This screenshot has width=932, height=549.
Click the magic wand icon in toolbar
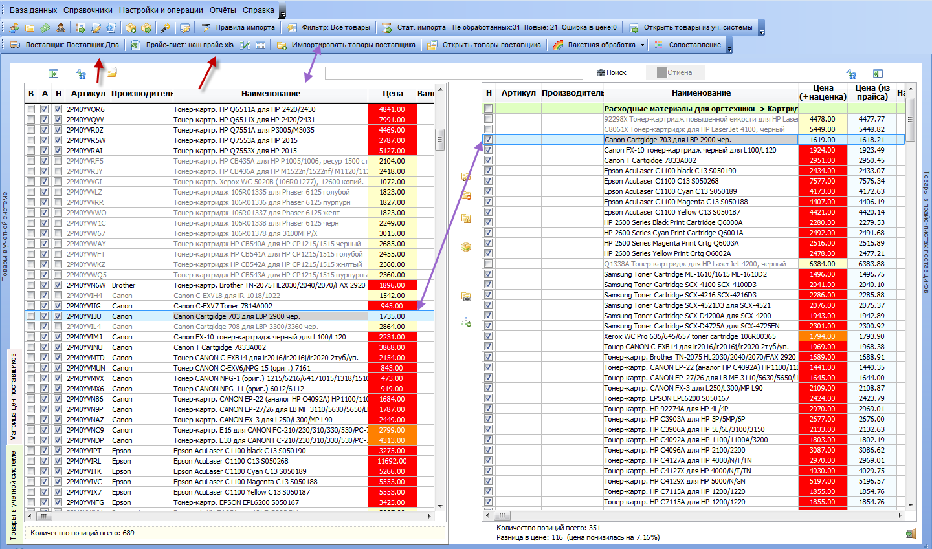pyautogui.click(x=165, y=28)
